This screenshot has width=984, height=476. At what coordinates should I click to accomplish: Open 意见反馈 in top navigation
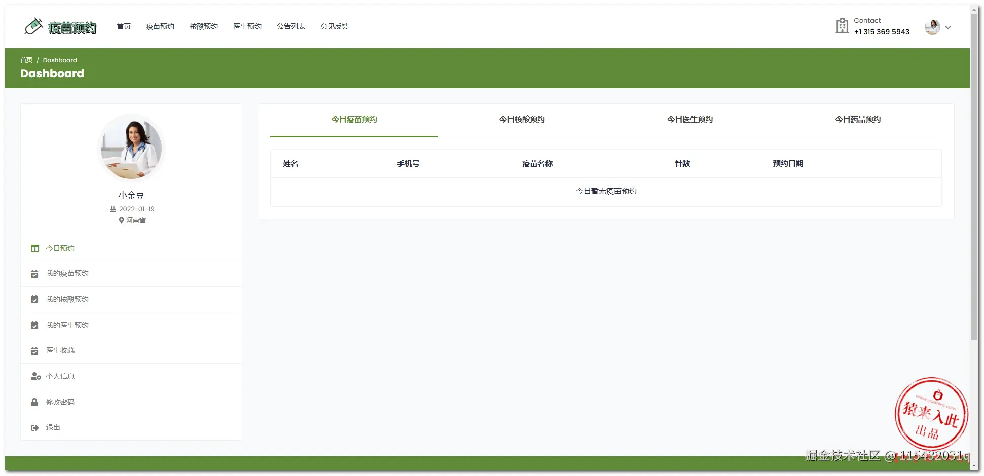tap(335, 26)
